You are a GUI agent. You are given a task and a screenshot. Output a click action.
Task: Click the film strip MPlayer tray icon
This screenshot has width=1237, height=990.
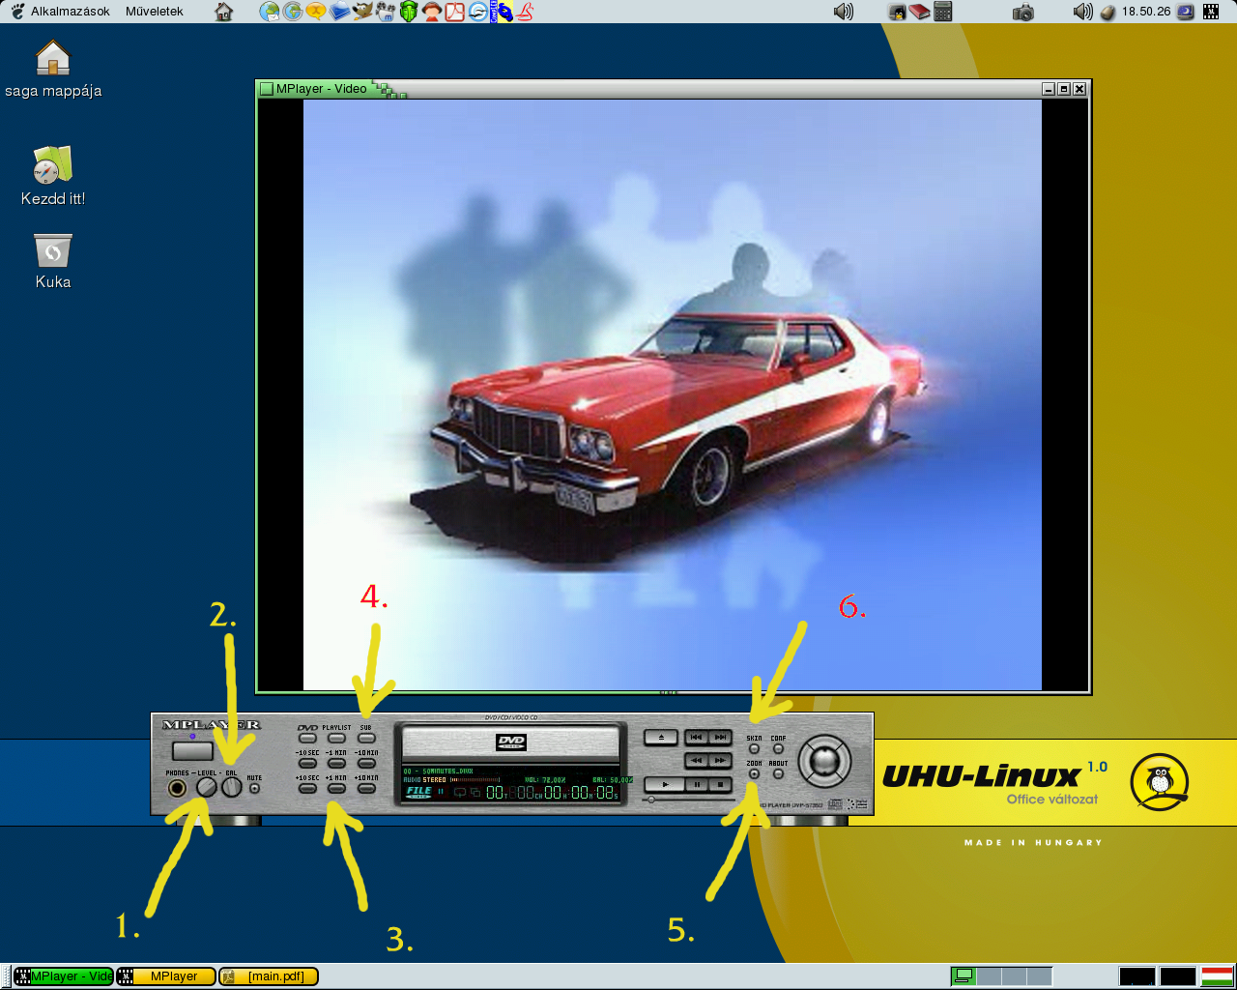tap(1211, 12)
